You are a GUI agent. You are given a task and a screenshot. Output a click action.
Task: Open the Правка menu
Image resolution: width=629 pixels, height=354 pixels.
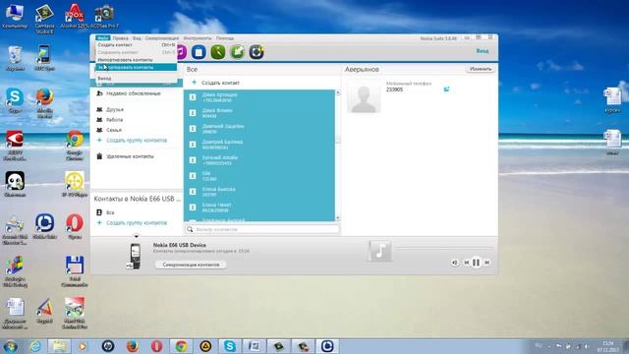(x=120, y=38)
